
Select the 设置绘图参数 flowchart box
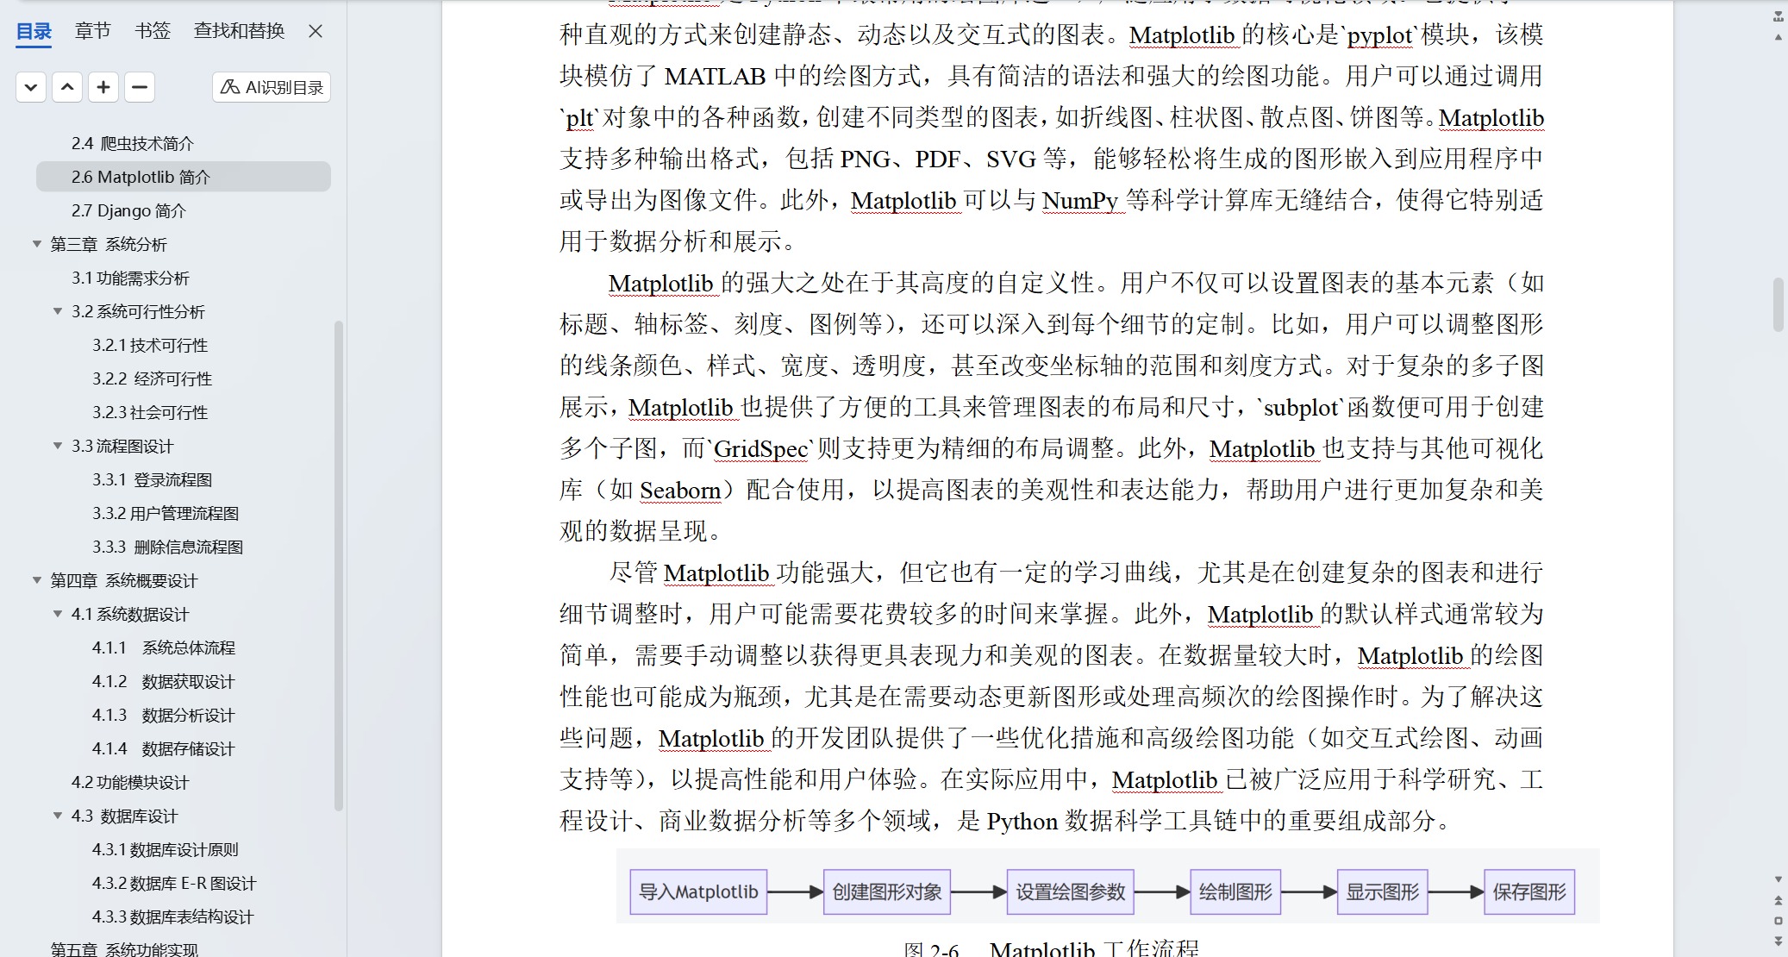tap(1071, 891)
